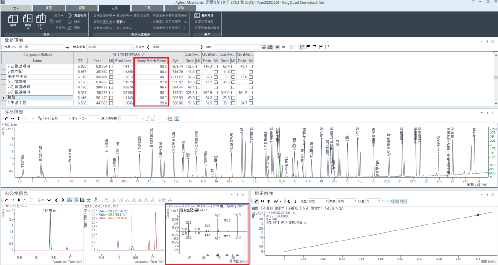The width and height of the screenshot is (498, 265).
Task: Open the 方法设置任务 menu button
Action: (104, 15)
